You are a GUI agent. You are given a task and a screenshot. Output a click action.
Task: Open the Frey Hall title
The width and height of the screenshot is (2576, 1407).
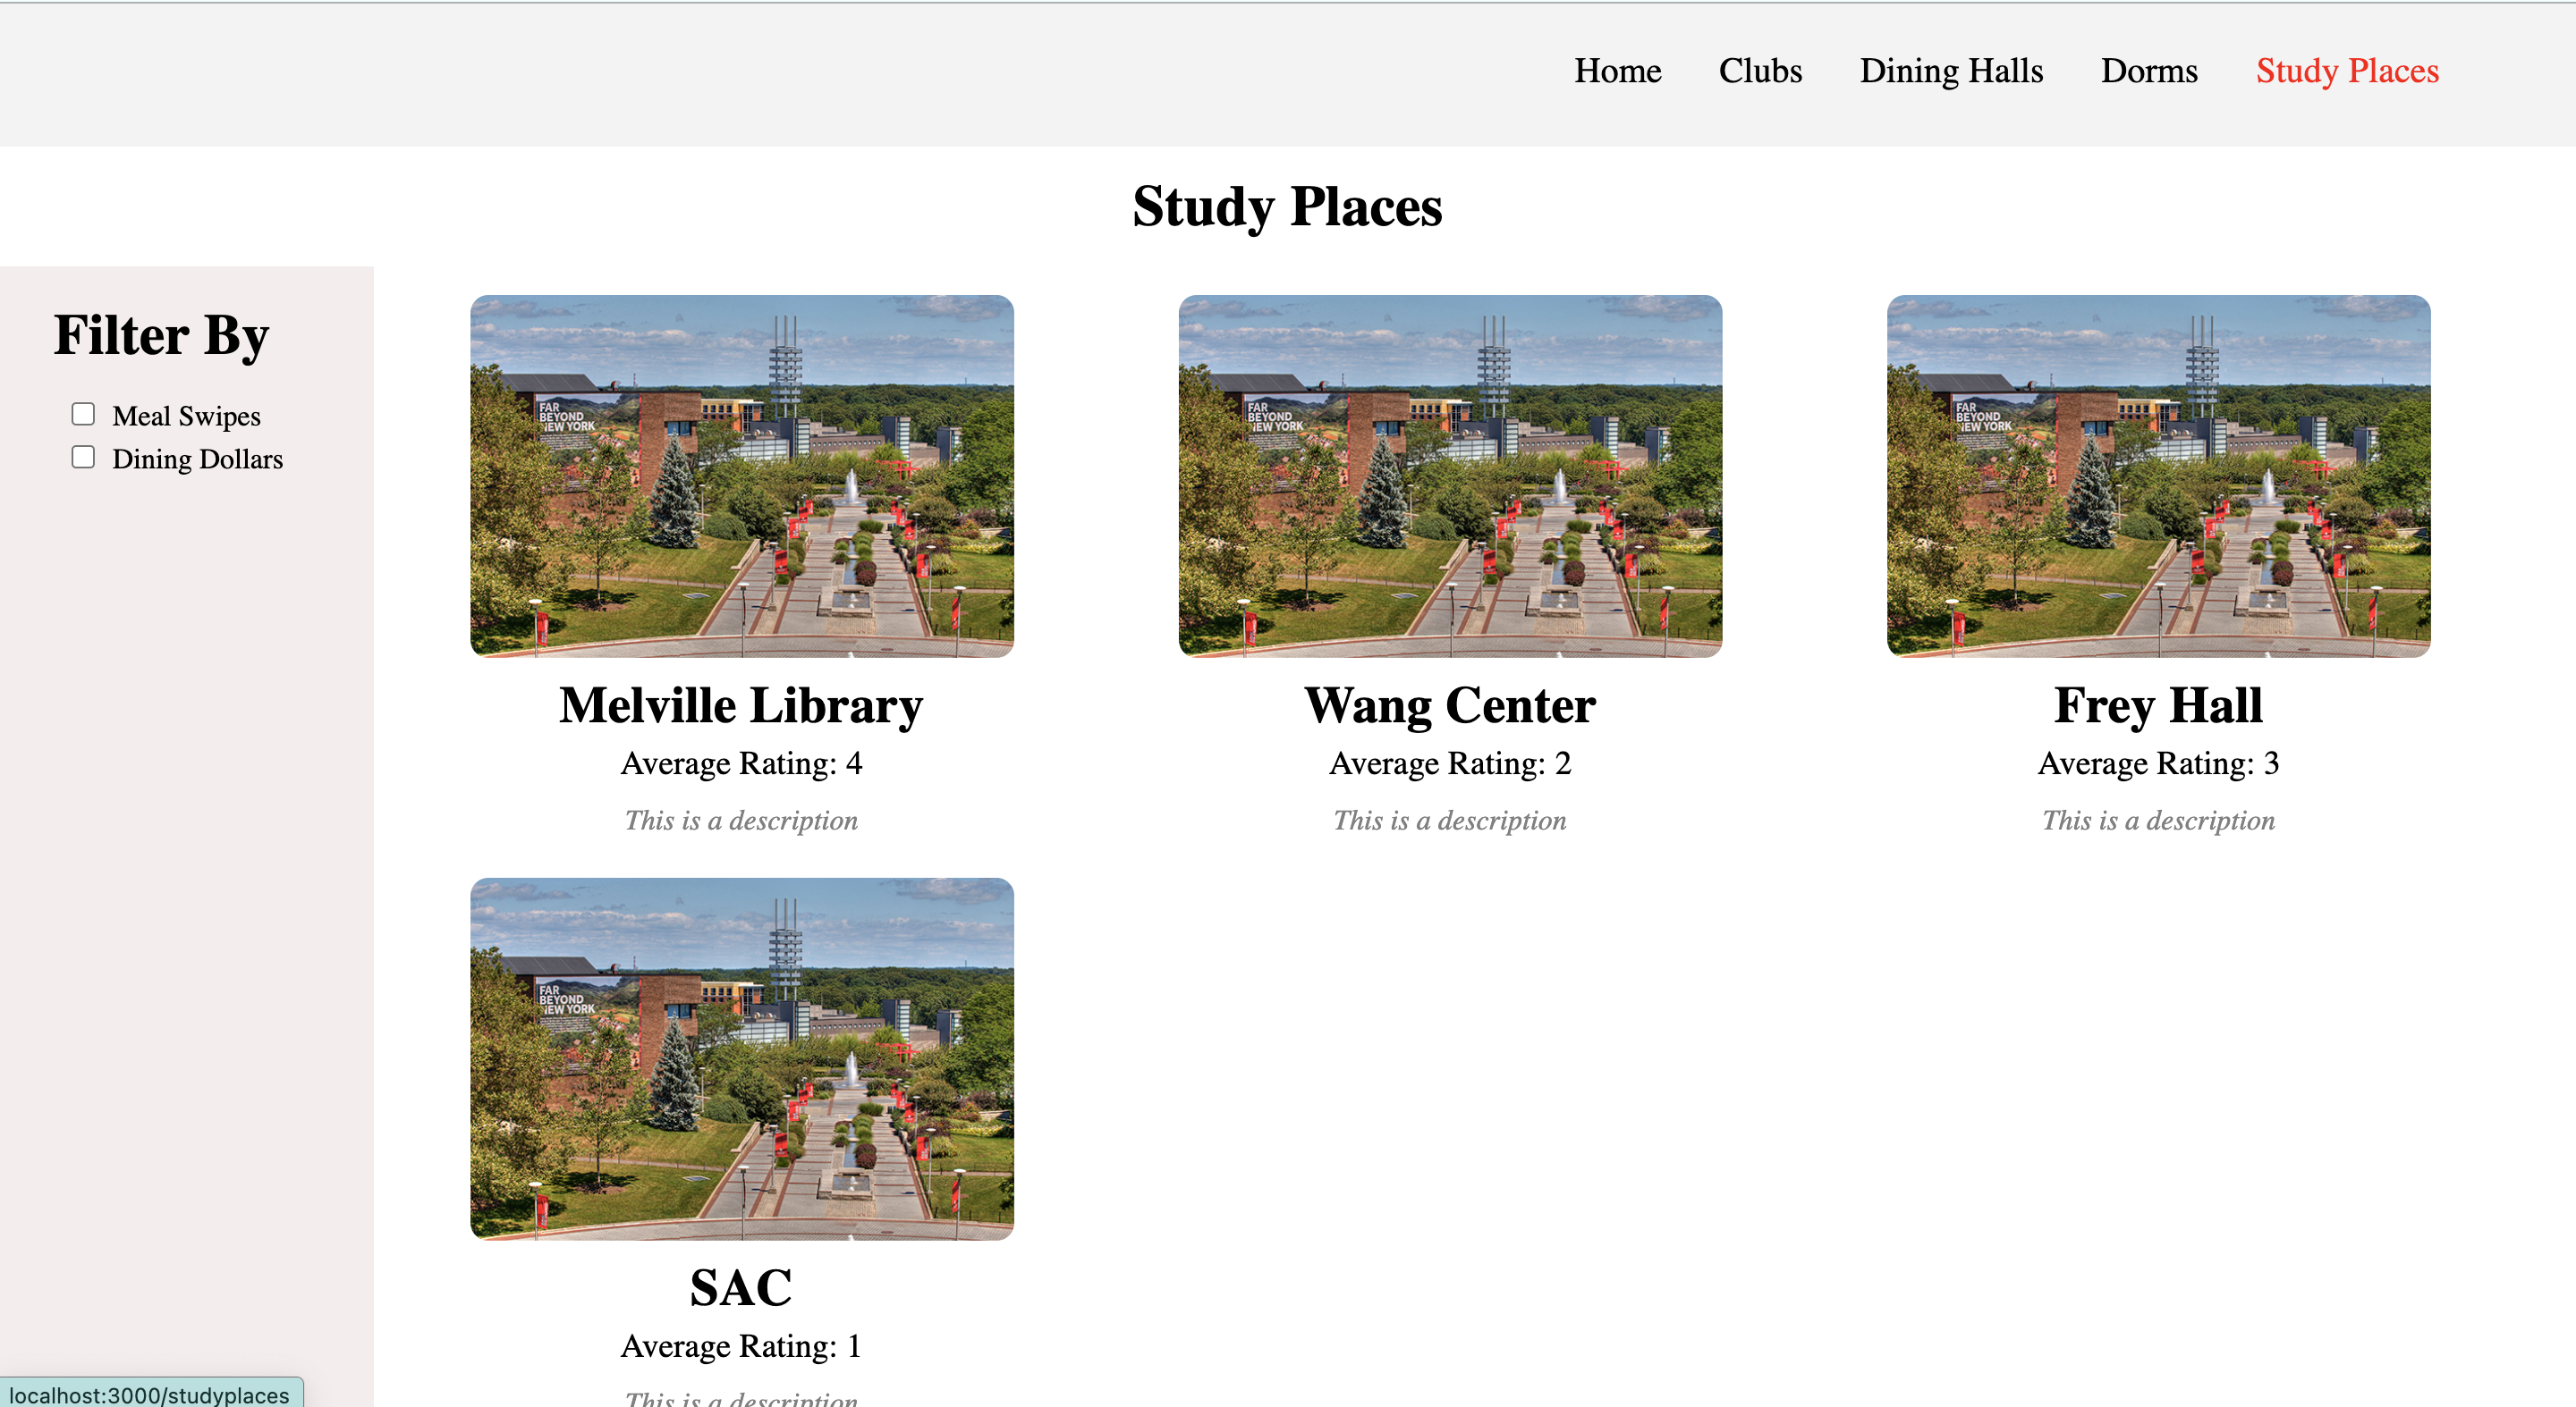click(x=2157, y=705)
